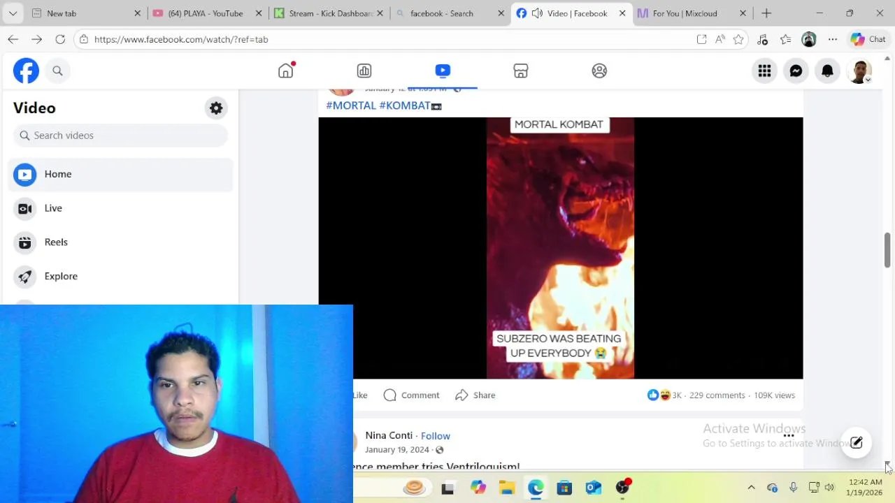
Task: Open the Groups circle-people icon
Action: click(599, 71)
